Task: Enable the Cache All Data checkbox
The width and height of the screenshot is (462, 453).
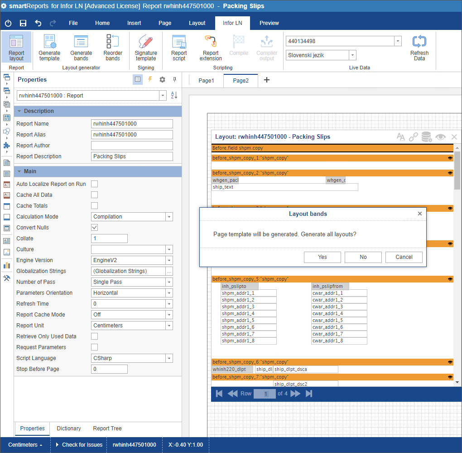Action: (x=94, y=195)
